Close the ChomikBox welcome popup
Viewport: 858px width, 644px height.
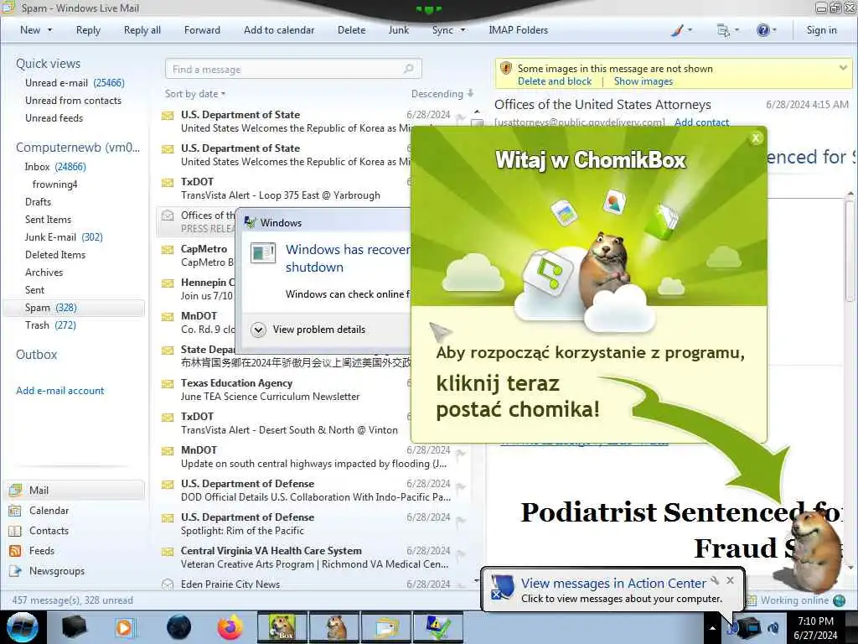(x=756, y=138)
